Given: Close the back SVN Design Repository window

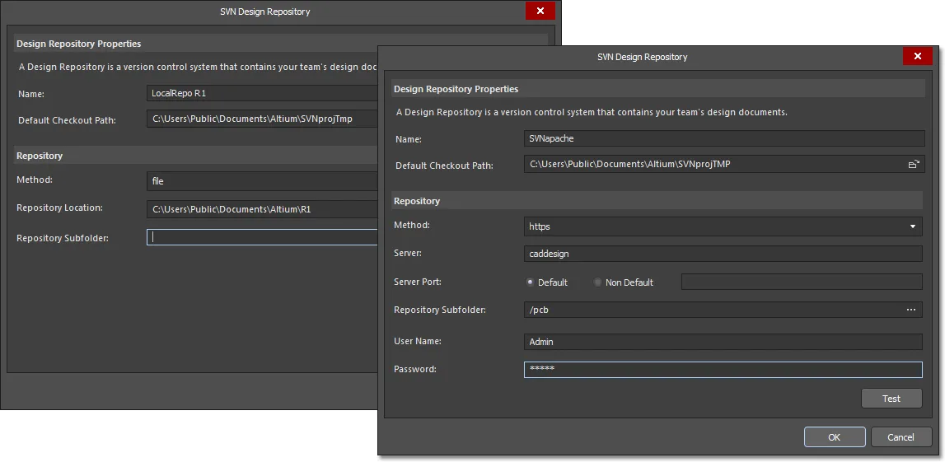Looking at the screenshot, I should point(540,11).
